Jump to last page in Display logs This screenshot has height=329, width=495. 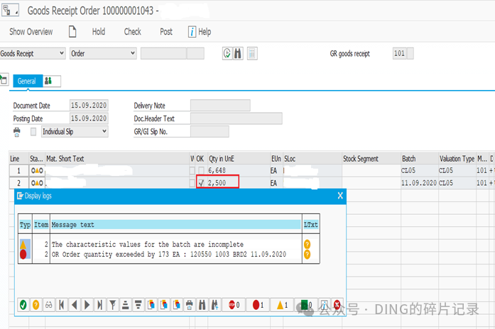point(99,305)
